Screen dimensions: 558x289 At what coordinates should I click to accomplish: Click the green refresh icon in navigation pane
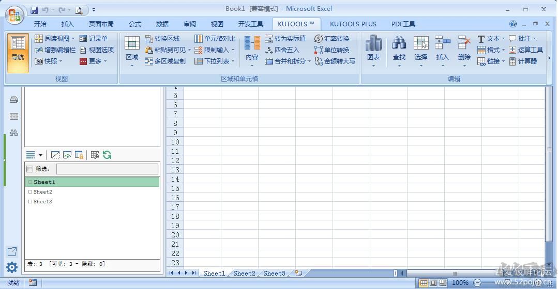point(107,155)
